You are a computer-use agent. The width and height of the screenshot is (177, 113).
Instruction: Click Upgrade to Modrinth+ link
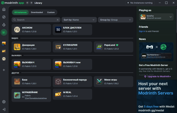tap(158, 77)
